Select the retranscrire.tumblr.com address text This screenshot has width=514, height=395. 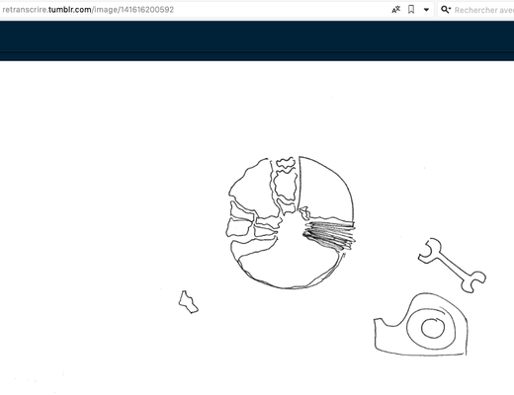[88, 10]
